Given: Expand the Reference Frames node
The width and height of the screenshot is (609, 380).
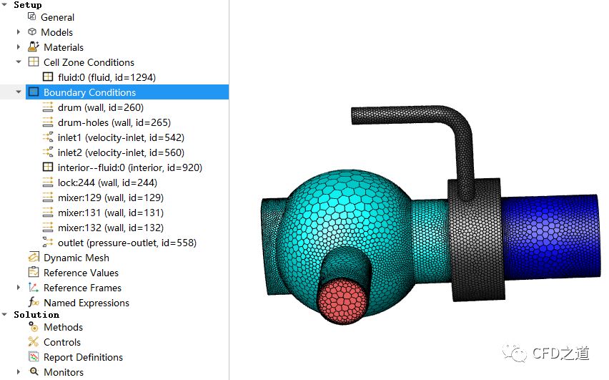Looking at the screenshot, I should 19,288.
